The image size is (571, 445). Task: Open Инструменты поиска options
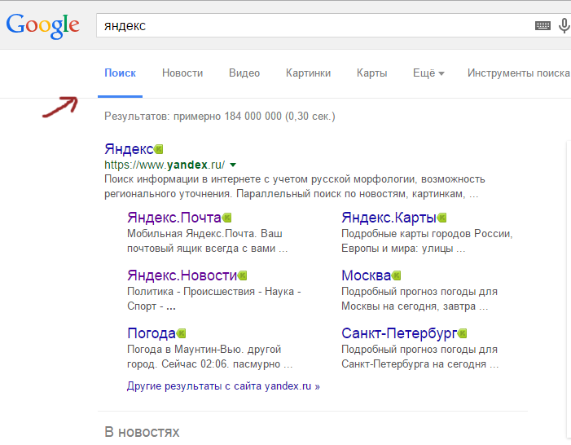518,73
